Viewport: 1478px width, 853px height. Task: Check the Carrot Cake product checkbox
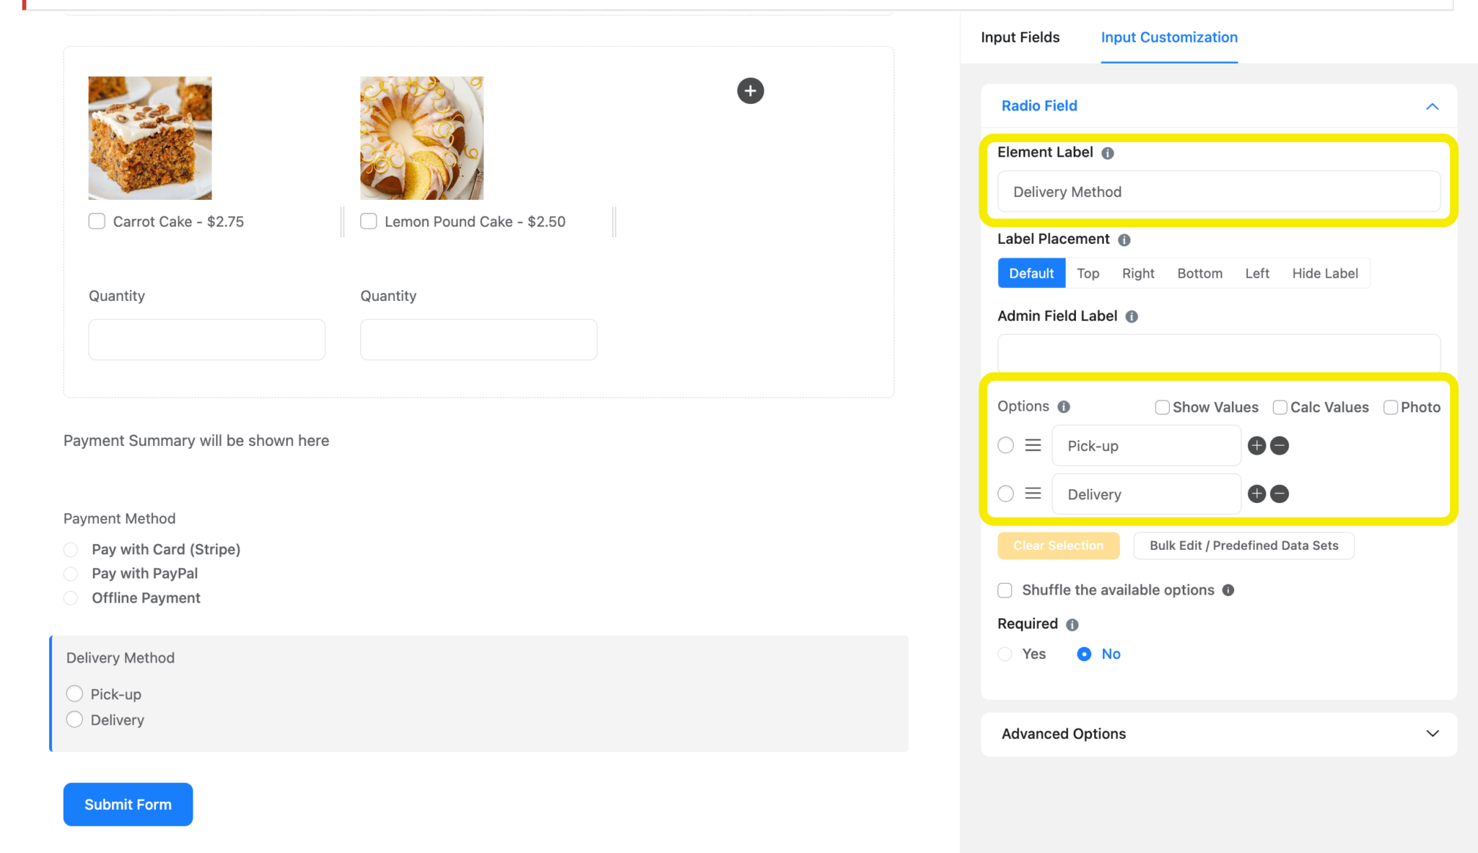[x=97, y=221]
